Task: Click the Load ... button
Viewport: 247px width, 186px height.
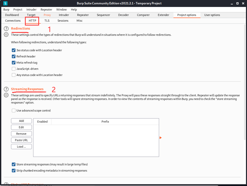Action: (21, 147)
